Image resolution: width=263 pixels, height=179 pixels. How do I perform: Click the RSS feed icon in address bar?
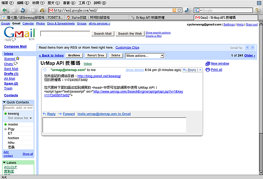tap(174, 11)
